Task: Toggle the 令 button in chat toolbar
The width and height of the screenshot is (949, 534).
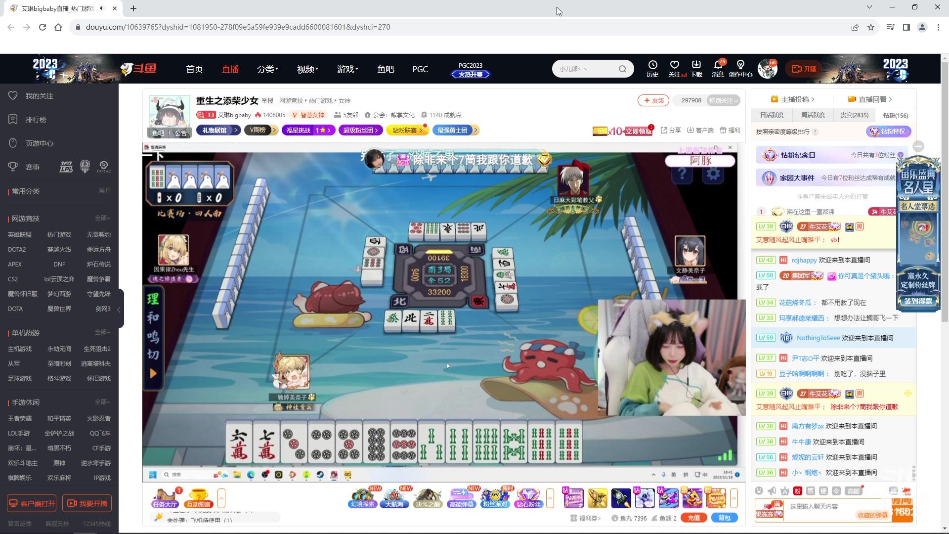Action: click(836, 490)
